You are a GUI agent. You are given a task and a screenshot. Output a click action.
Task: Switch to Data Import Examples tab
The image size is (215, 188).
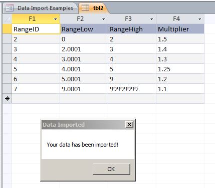click(40, 8)
